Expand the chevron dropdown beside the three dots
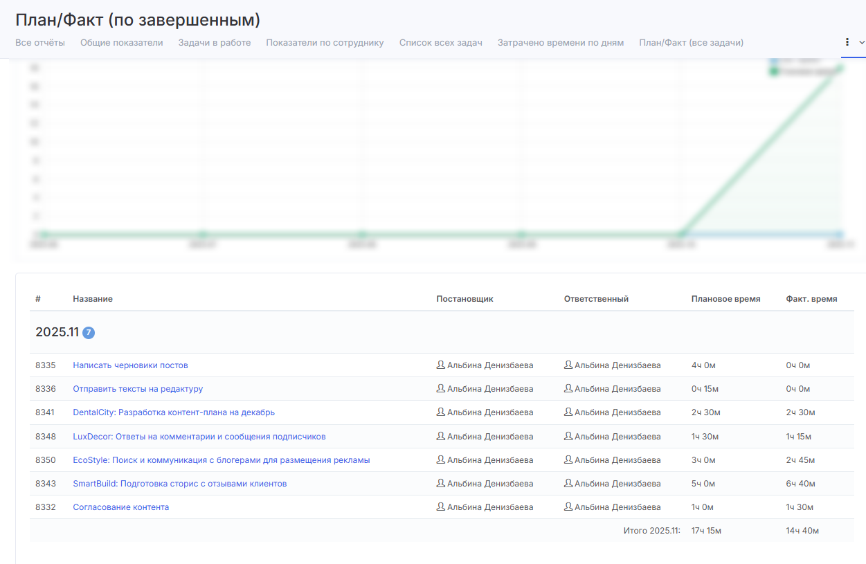The height and width of the screenshot is (564, 866). (861, 42)
